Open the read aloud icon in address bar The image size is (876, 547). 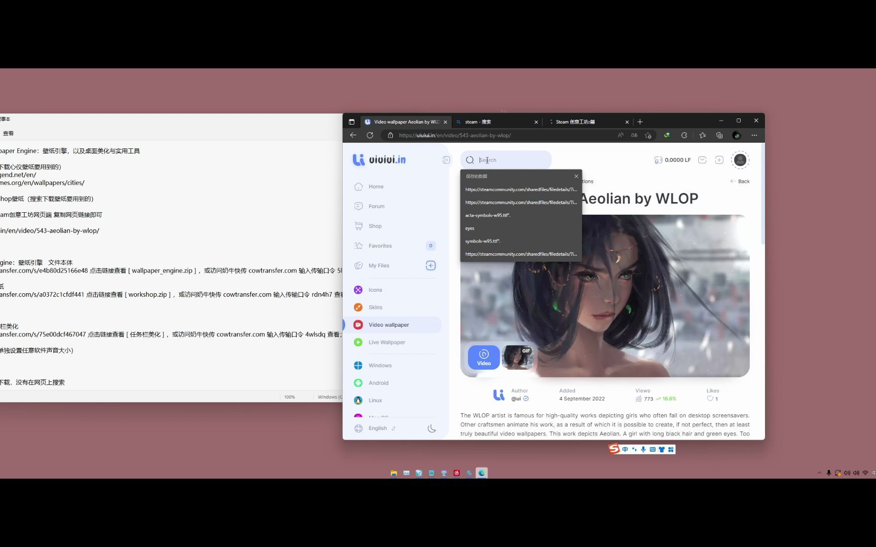click(620, 135)
